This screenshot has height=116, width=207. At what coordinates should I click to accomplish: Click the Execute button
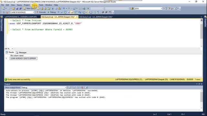[x=41, y=12]
